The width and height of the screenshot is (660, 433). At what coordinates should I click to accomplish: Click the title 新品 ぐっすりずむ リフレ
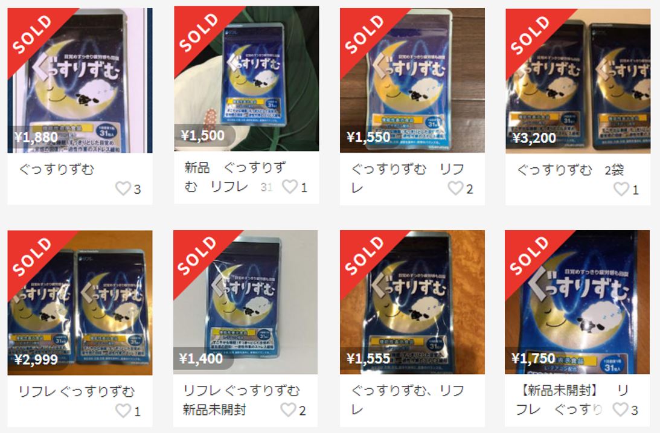tap(235, 177)
